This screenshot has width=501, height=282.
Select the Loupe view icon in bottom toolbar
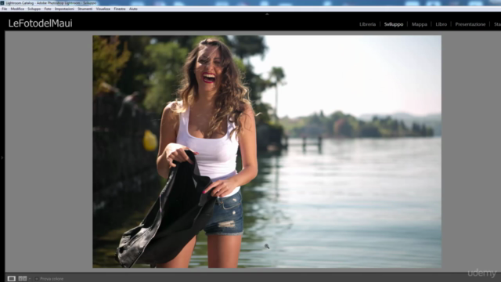[12, 279]
